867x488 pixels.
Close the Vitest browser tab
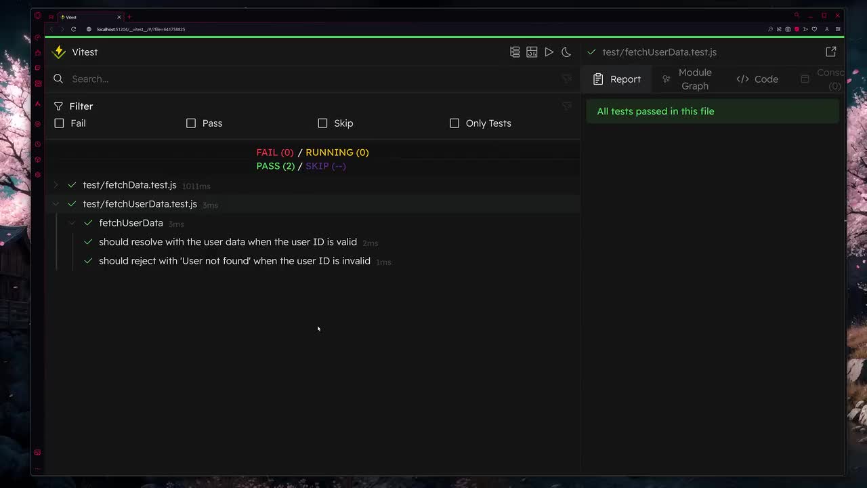(x=118, y=17)
